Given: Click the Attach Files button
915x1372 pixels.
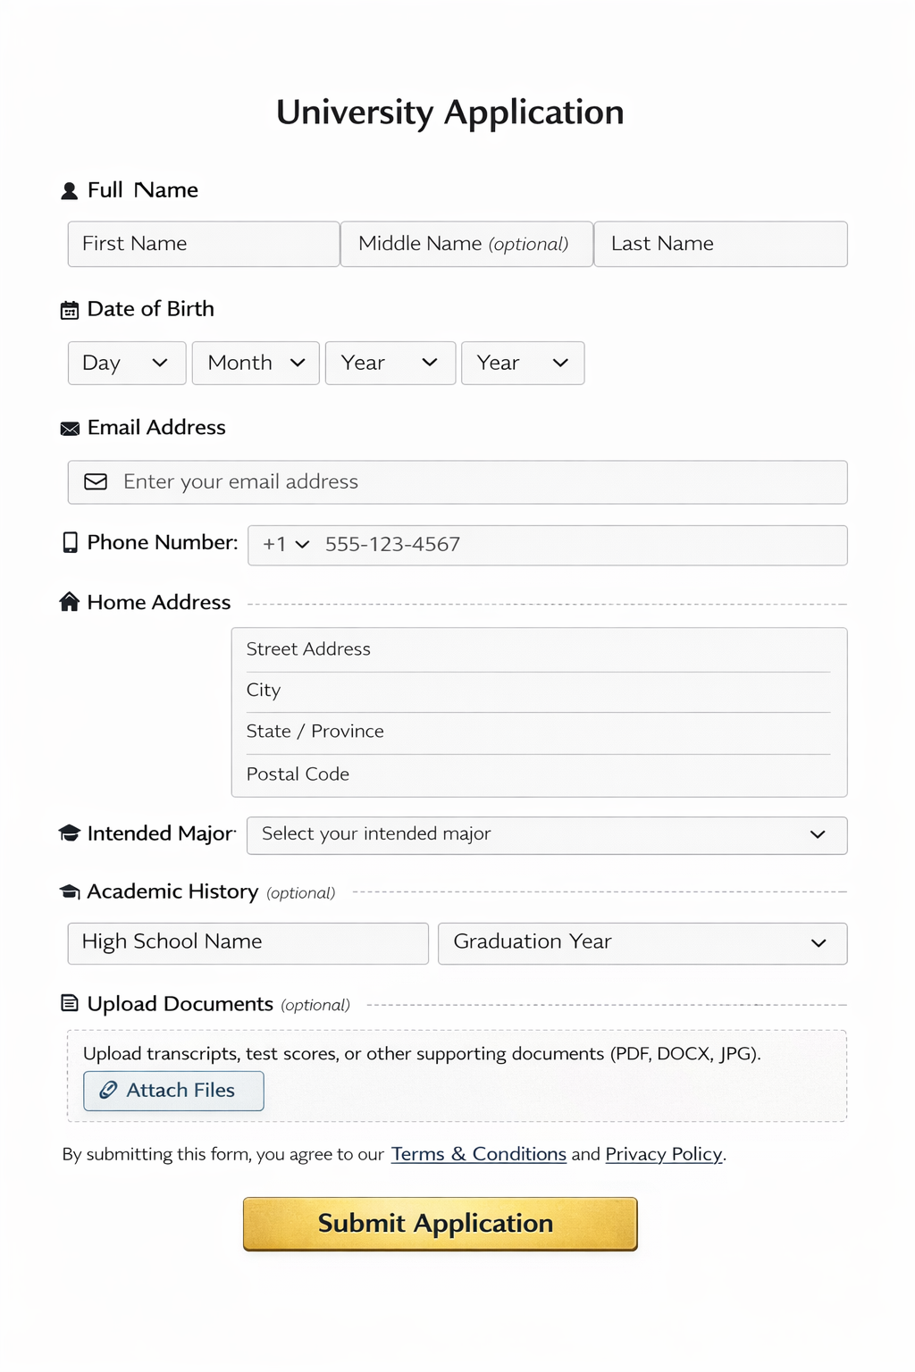Looking at the screenshot, I should [x=173, y=1090].
